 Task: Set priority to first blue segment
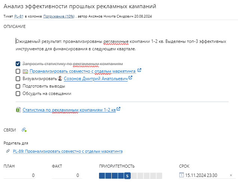pos(102,176)
